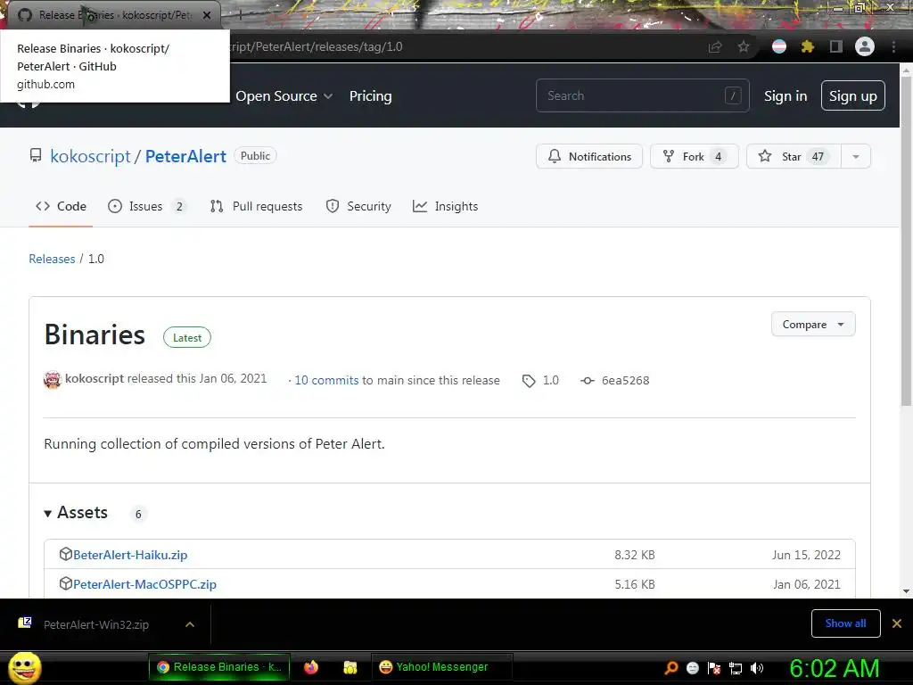
Task: Switch to the Code tab
Action: (61, 206)
